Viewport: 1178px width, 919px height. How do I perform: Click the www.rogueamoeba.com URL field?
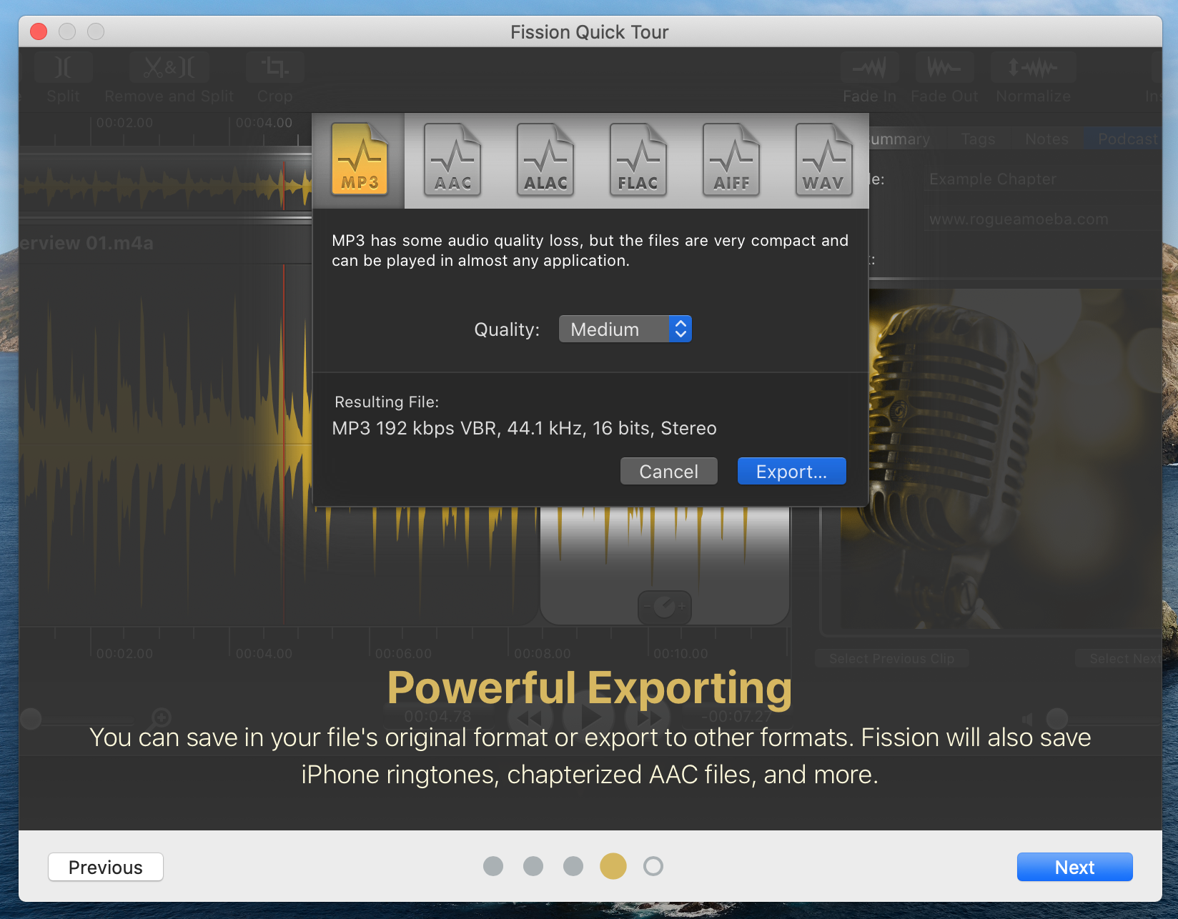click(1044, 219)
